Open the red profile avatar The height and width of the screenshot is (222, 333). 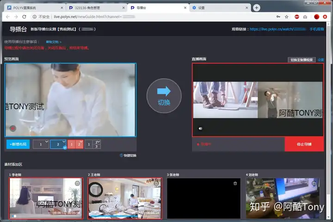317,17
